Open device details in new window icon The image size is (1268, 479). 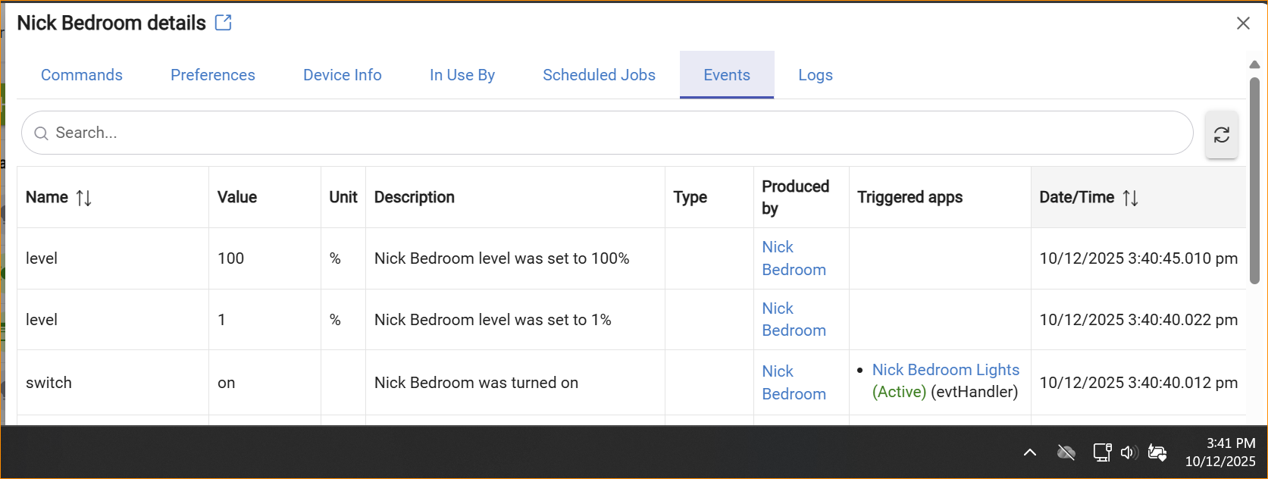(223, 23)
